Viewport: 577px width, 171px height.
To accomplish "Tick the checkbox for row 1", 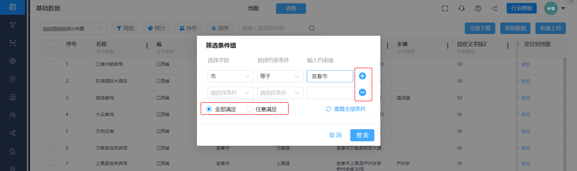I will pyautogui.click(x=51, y=64).
